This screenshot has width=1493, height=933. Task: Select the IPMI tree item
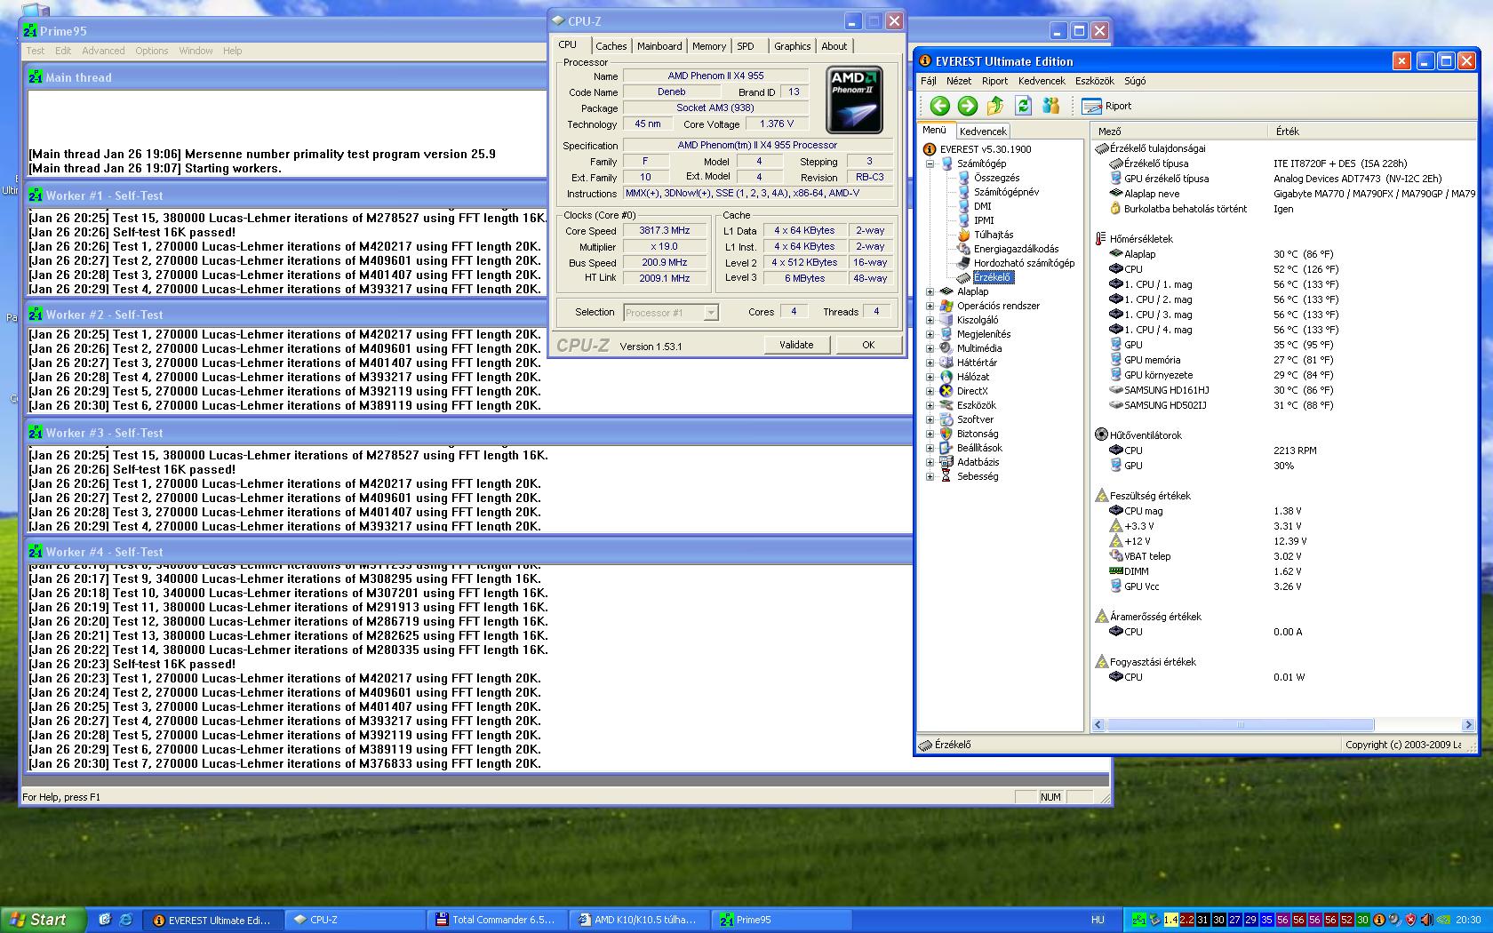tap(976, 220)
